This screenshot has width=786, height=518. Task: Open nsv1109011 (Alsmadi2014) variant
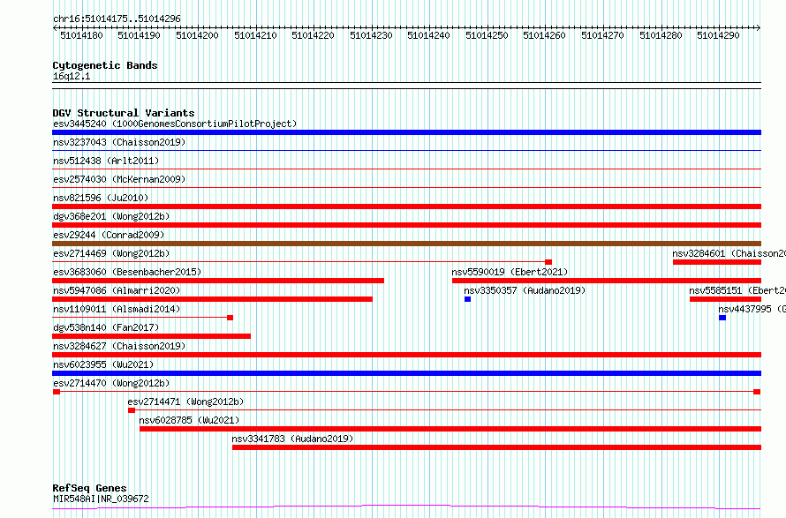pyautogui.click(x=117, y=309)
